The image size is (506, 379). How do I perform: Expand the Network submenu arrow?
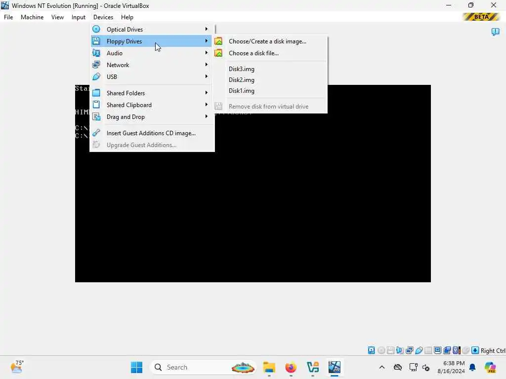(x=206, y=65)
